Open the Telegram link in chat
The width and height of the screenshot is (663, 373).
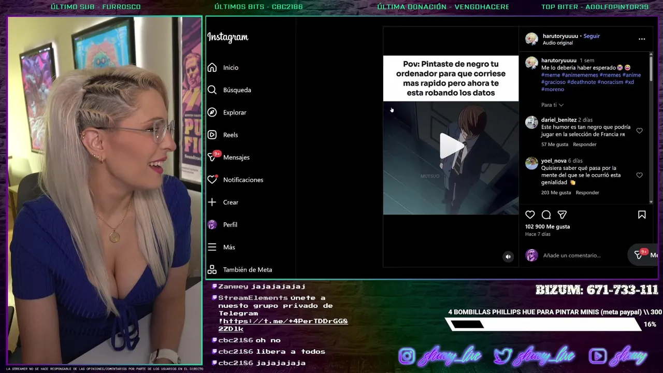click(x=283, y=325)
